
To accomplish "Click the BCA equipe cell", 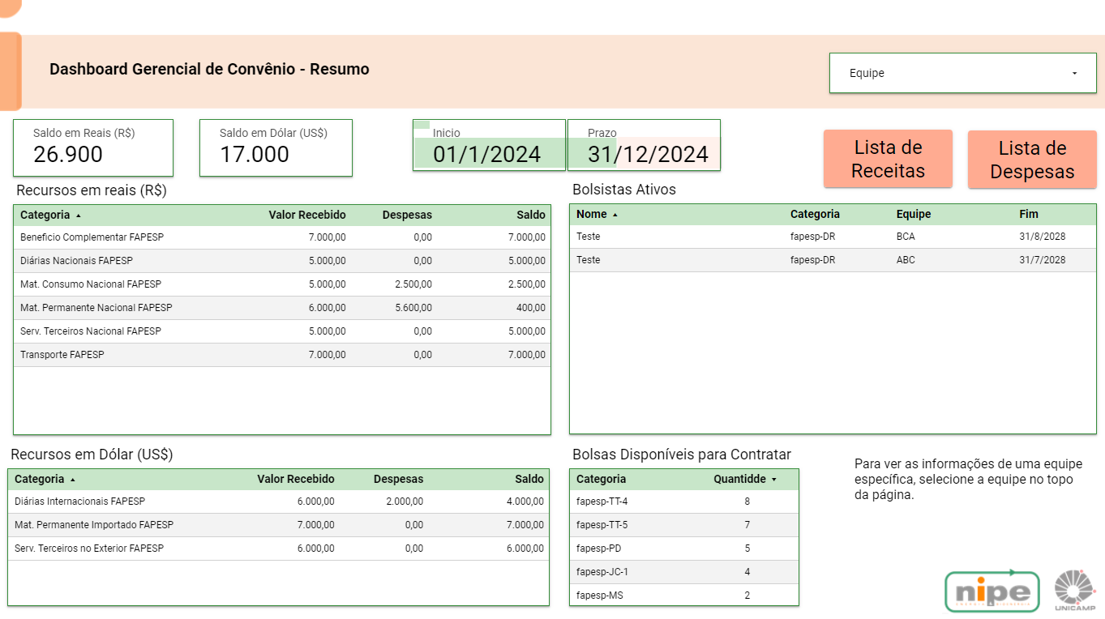I will pos(906,237).
